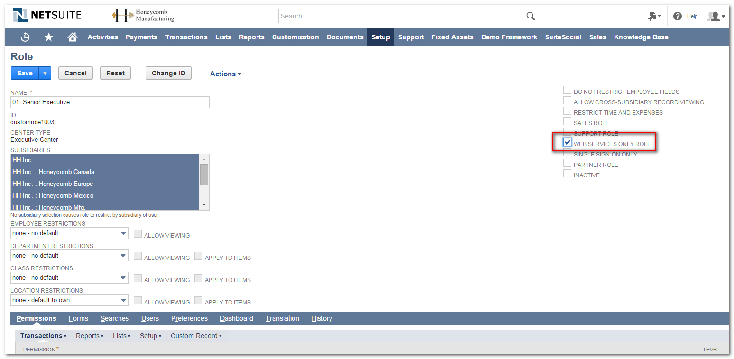Screen dimensions: 734x359
Task: Click the NetSuite logo
Action: pyautogui.click(x=47, y=15)
